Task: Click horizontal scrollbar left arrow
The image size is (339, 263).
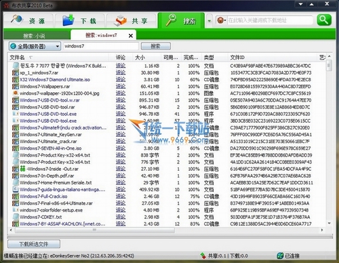Action: coord(11,230)
